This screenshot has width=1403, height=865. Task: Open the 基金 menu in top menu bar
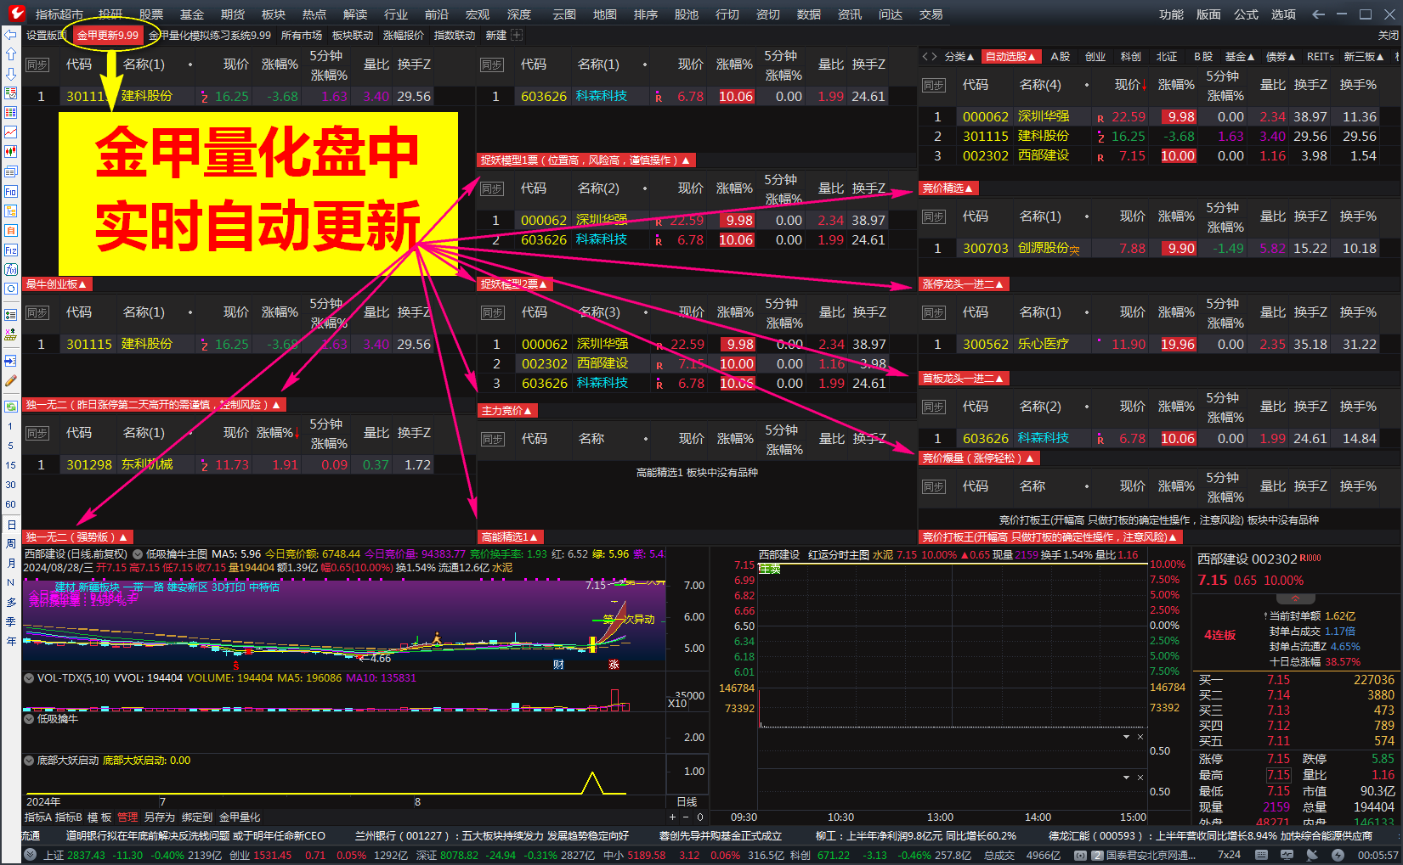[192, 14]
